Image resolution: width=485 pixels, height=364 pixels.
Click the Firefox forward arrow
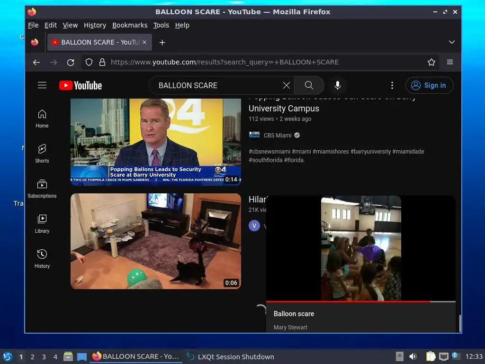pyautogui.click(x=54, y=62)
